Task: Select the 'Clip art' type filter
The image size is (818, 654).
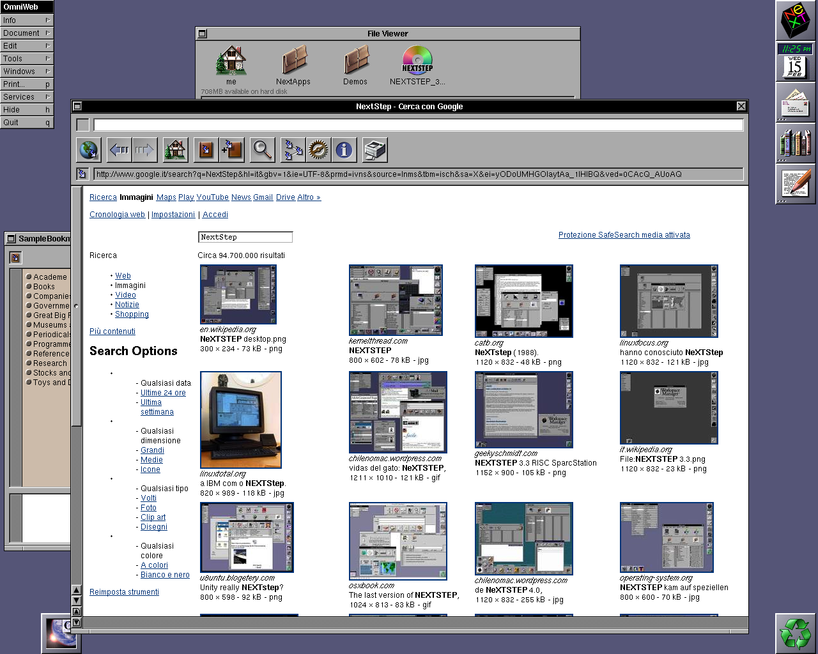Action: click(x=153, y=517)
